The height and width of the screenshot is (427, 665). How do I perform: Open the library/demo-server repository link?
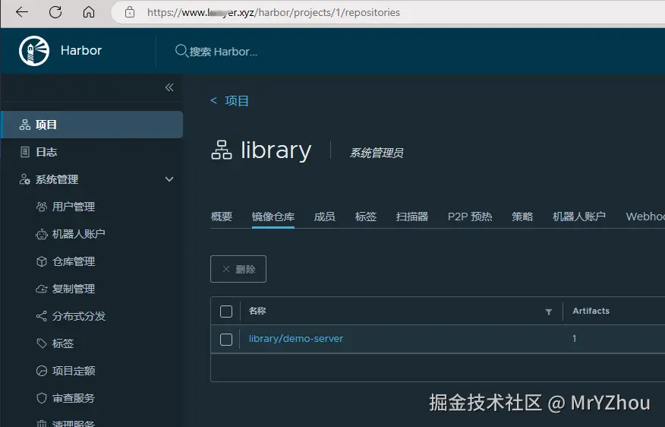(295, 339)
